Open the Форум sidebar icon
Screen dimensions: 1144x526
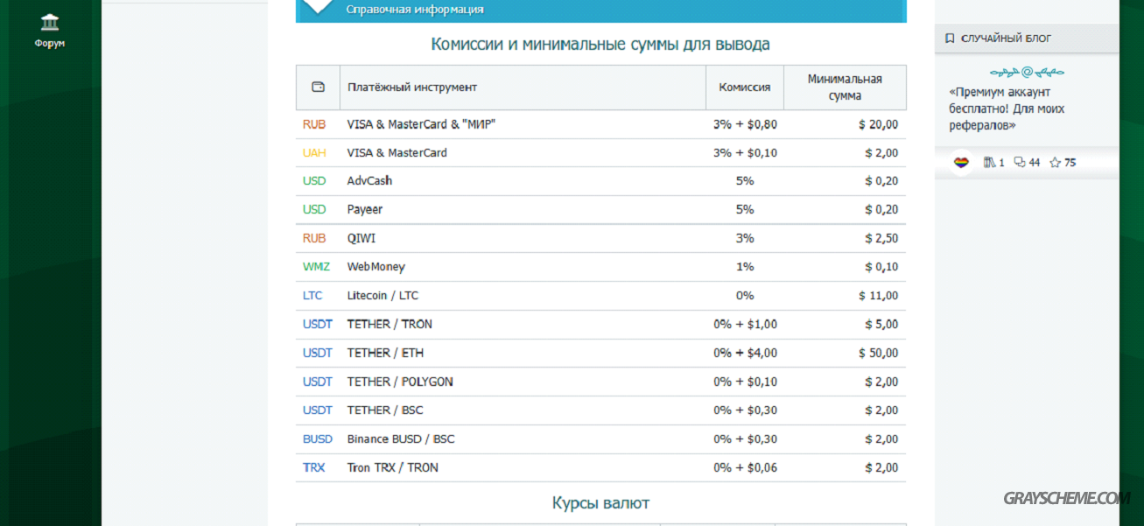50,22
